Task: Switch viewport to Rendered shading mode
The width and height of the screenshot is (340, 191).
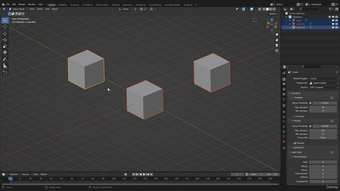Action: click(x=274, y=9)
